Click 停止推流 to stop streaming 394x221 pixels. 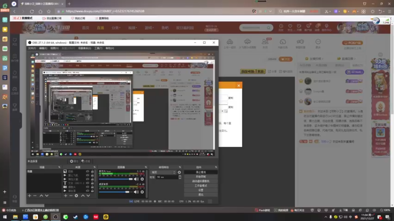point(201,172)
